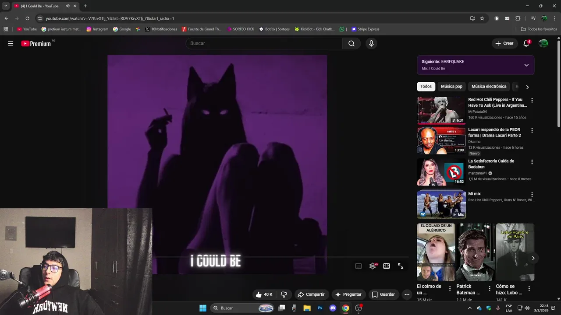Open the Instagram bookmark
561x315 pixels.
(x=97, y=29)
